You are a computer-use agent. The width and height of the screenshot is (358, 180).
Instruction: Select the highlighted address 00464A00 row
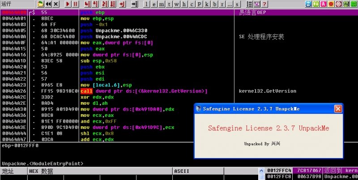click(179, 13)
